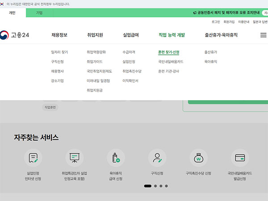Click the 질문과 답변 link
The width and height of the screenshot is (268, 201).
tap(260, 22)
